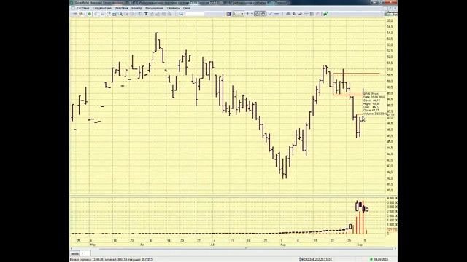Screen dimensions: 467x262
Task: Open the Окна menu
Action: coord(187,8)
